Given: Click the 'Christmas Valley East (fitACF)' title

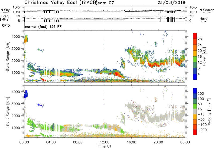Looking at the screenshot, I should 61,3.
